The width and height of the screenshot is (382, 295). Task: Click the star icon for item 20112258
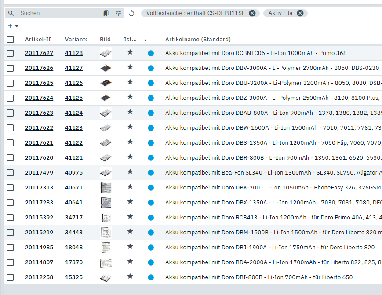click(130, 277)
